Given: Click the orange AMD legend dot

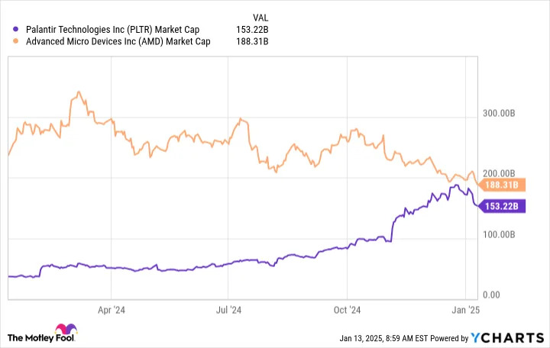Looking at the screenshot, I should pyautogui.click(x=15, y=41).
